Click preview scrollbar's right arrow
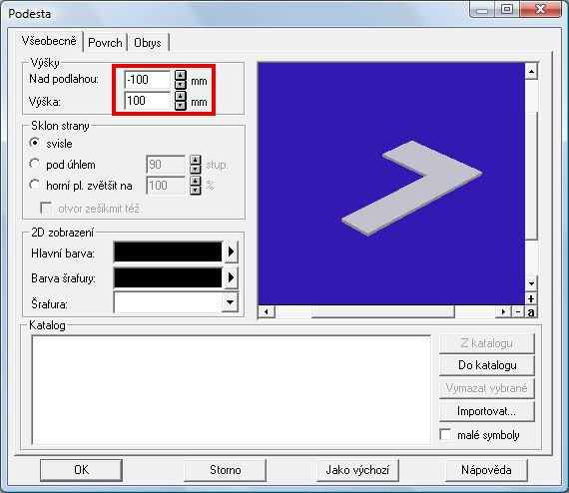569x493 pixels. (x=503, y=311)
